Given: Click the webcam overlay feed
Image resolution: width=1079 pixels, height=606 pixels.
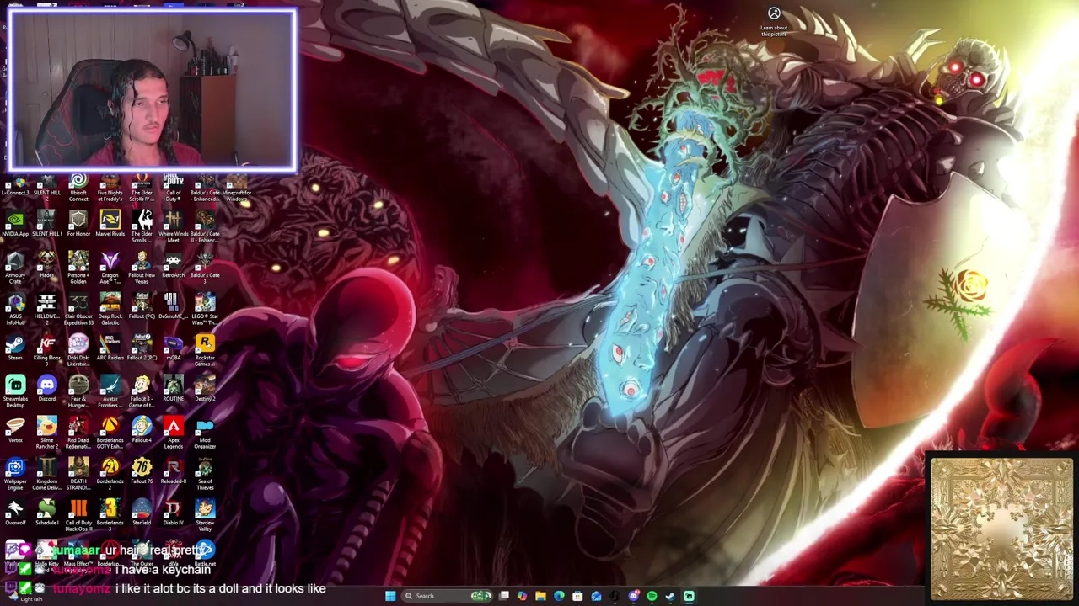Looking at the screenshot, I should (153, 90).
